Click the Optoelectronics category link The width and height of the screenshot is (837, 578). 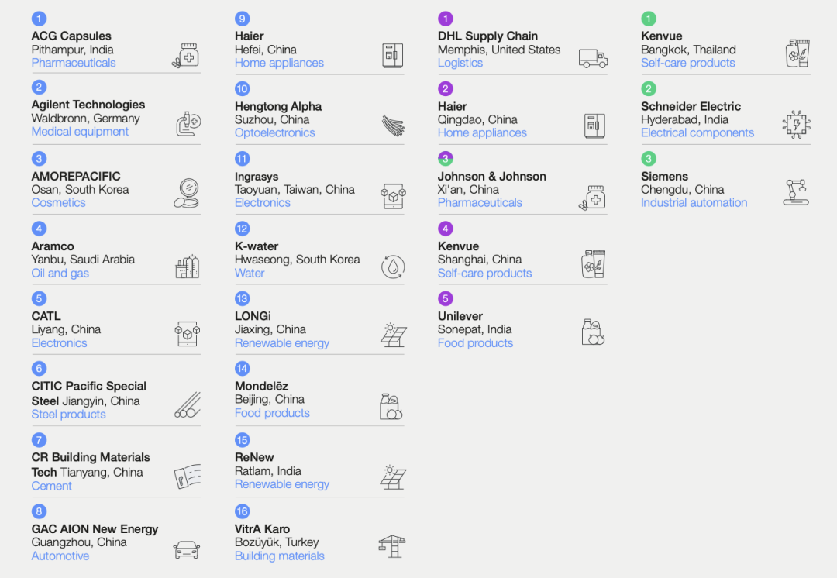274,132
